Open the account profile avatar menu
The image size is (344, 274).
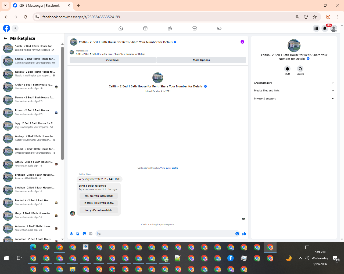pos(334,28)
